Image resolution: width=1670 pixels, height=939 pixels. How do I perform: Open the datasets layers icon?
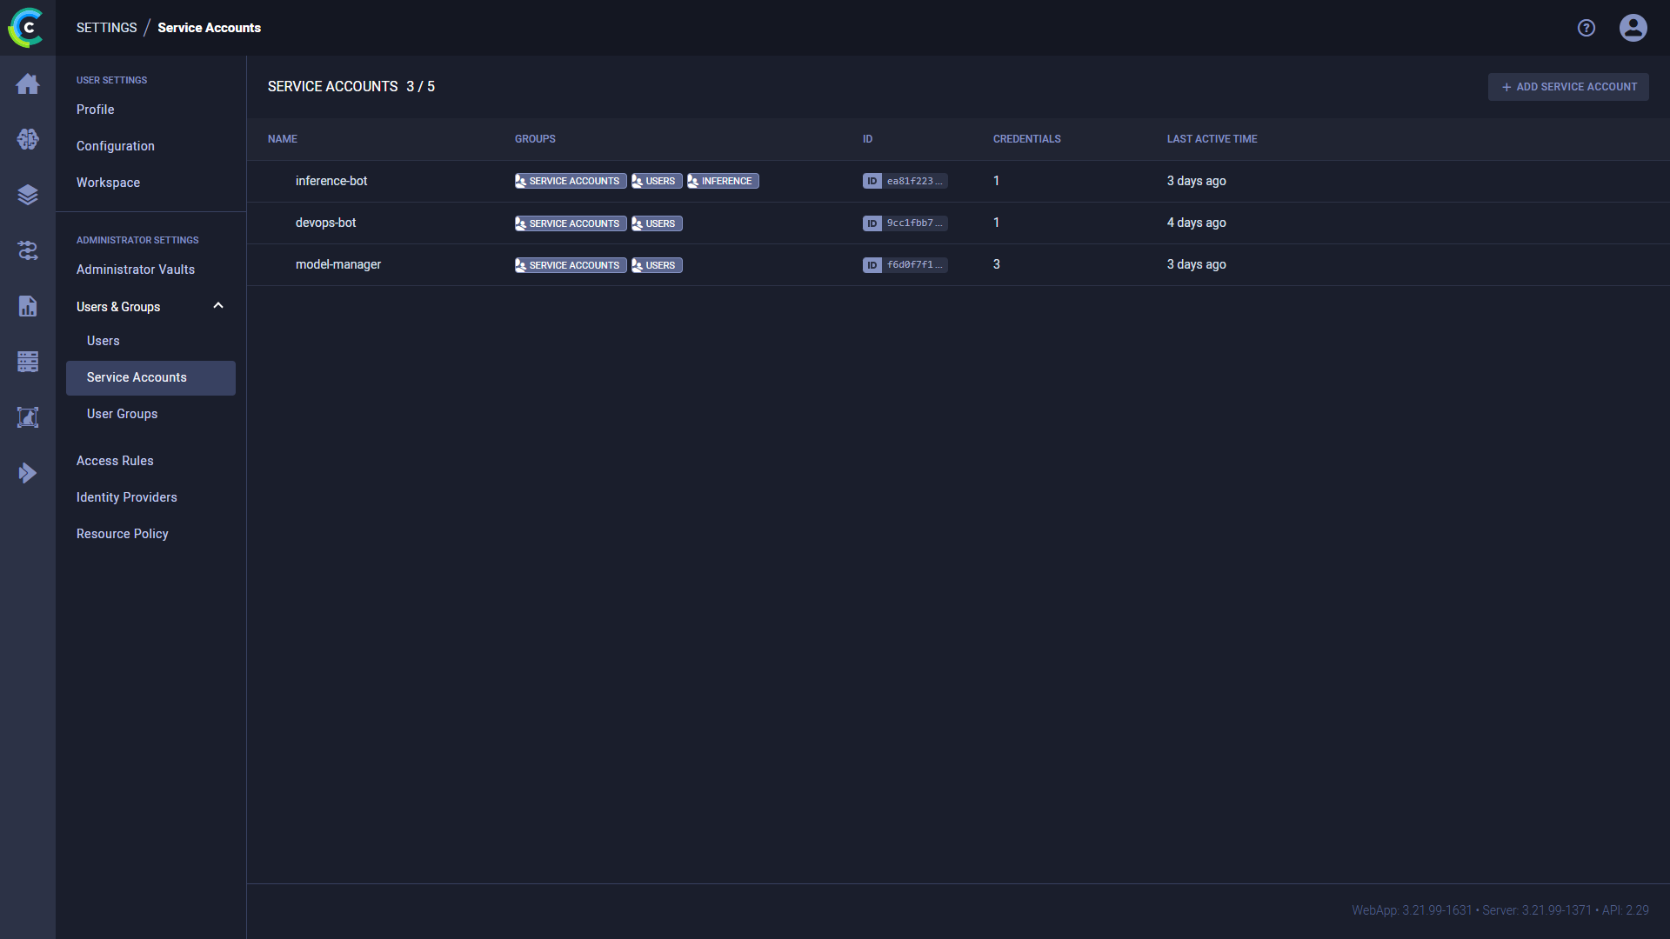28,195
